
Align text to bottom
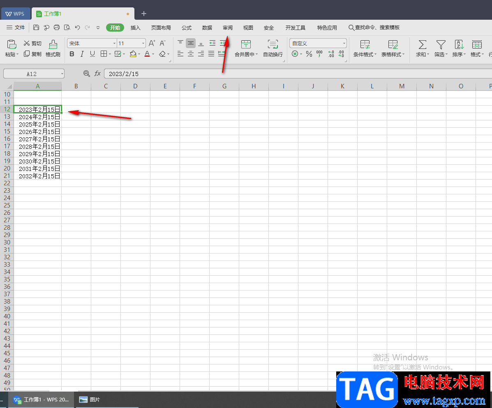[201, 43]
